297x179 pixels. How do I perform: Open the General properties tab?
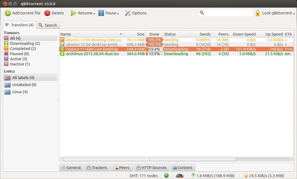click(72, 168)
